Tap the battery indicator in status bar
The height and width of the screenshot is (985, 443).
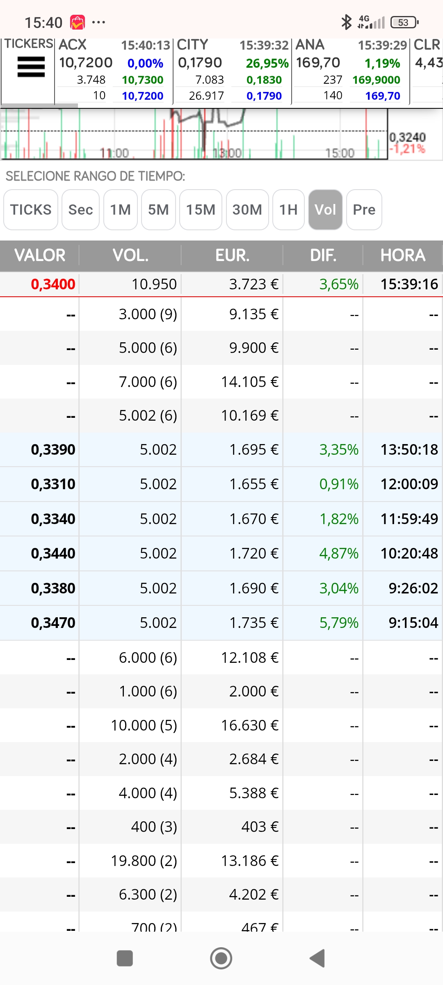[404, 22]
